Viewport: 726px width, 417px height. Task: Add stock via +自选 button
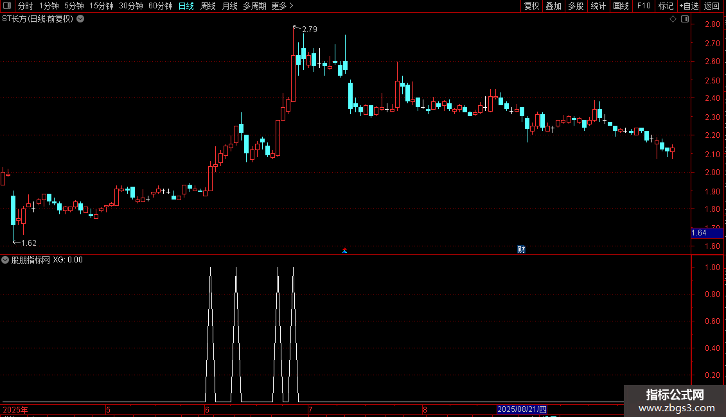point(689,6)
